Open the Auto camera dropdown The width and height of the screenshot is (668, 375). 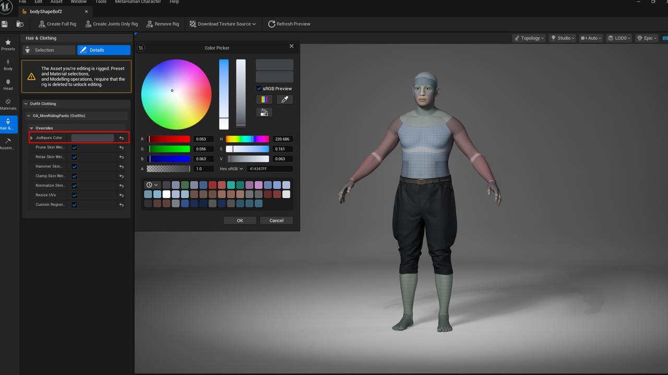pyautogui.click(x=591, y=38)
